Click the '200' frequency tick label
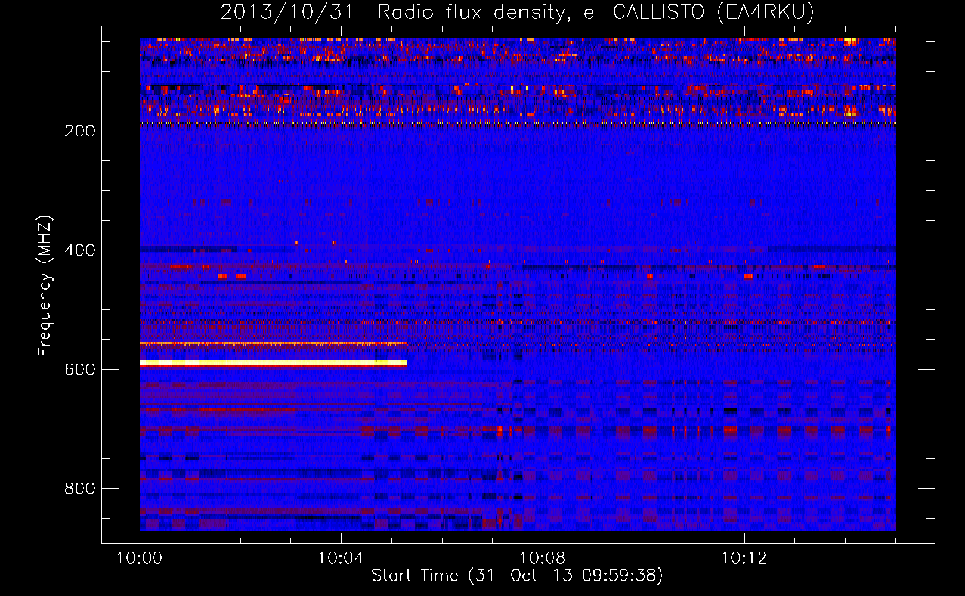 point(80,131)
